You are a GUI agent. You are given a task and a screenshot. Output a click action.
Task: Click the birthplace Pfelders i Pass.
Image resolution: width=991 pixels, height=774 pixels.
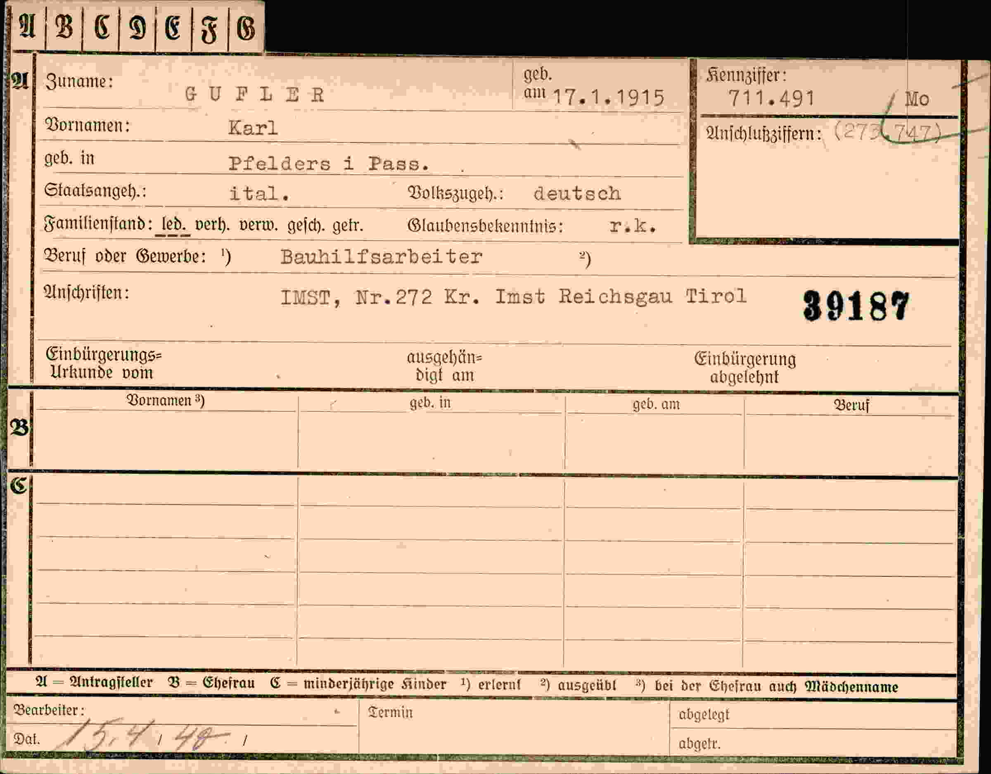click(x=329, y=164)
